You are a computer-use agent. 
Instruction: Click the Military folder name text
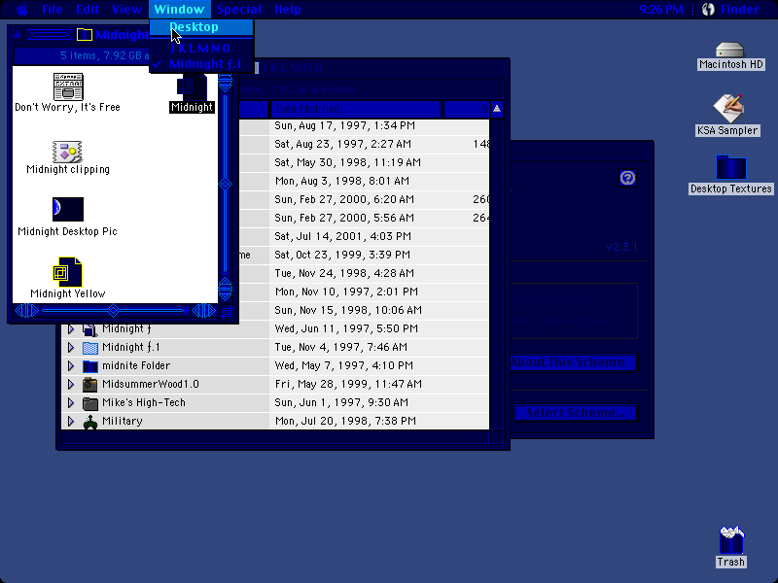[x=123, y=421]
